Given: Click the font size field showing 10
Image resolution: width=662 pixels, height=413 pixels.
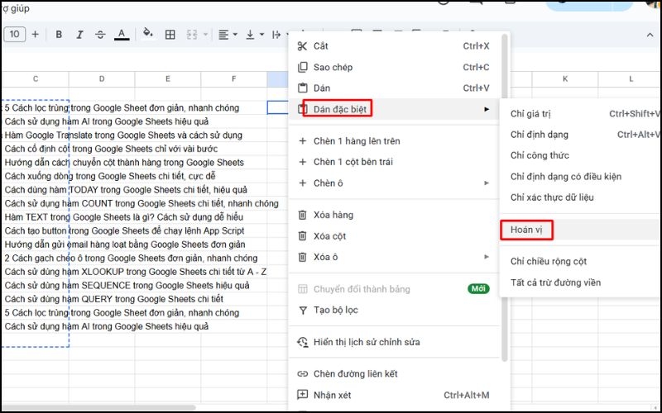Looking at the screenshot, I should click(14, 34).
